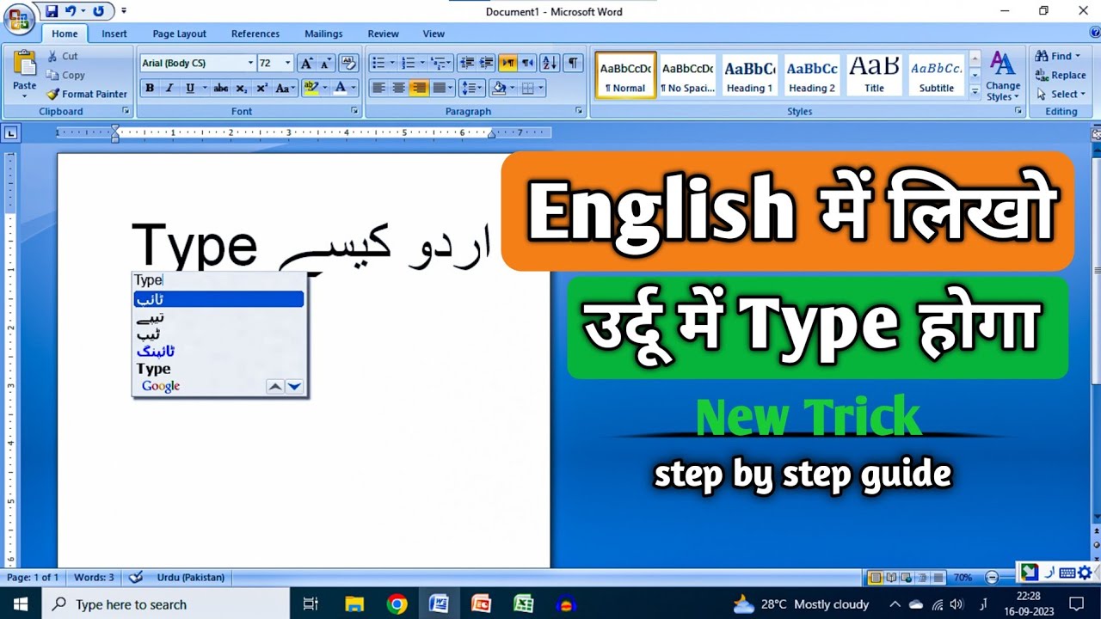1101x619 pixels.
Task: Click Replace in Editing group
Action: tap(1061, 75)
